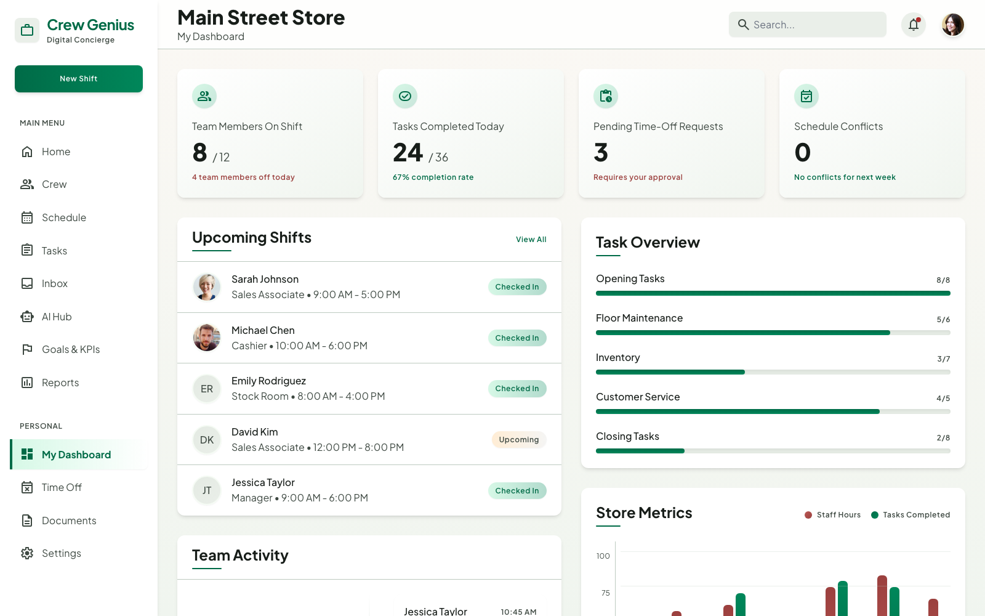
Task: Click the Inbox tray icon
Action: point(27,283)
